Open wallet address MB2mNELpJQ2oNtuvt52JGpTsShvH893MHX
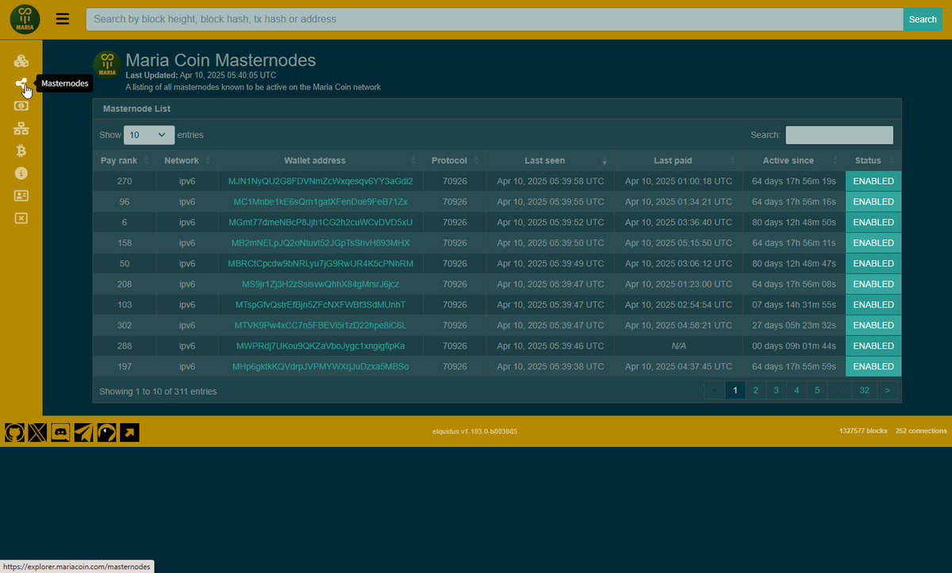This screenshot has height=573, width=952. [321, 243]
